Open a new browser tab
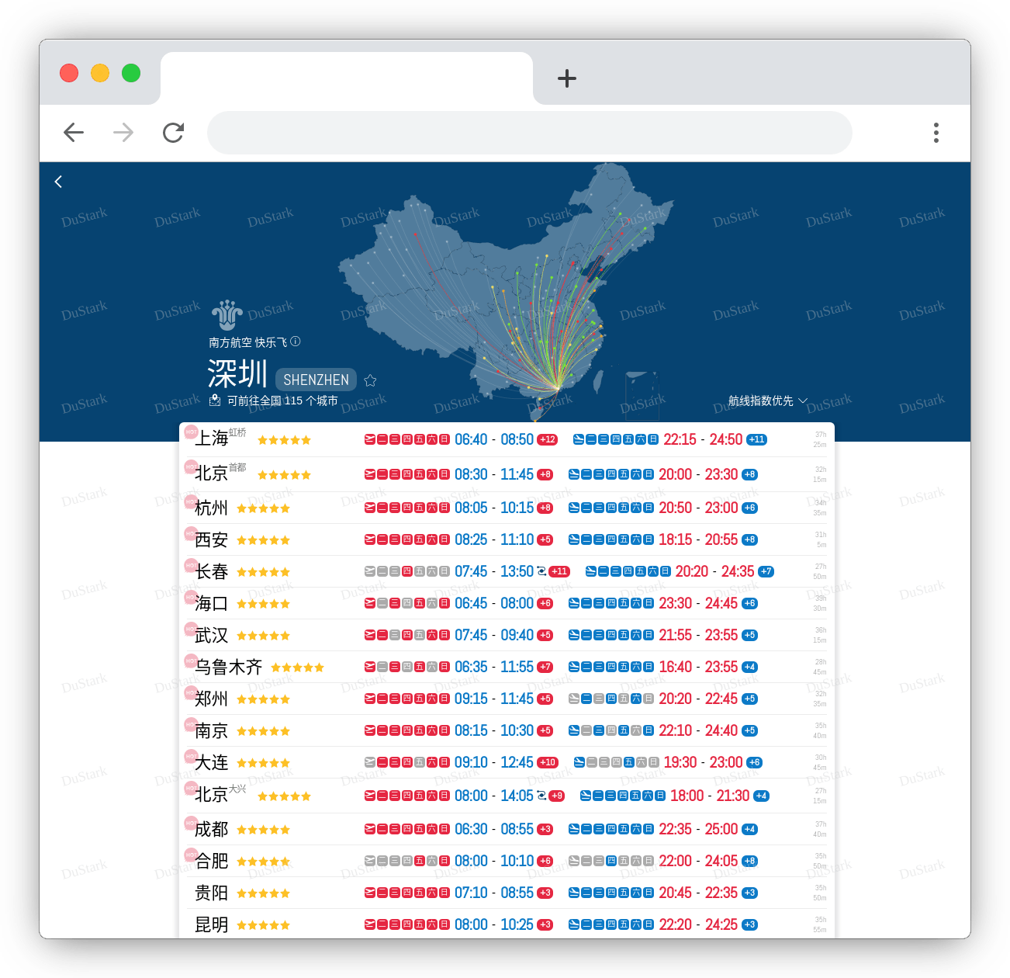This screenshot has height=978, width=1010. 567,78
